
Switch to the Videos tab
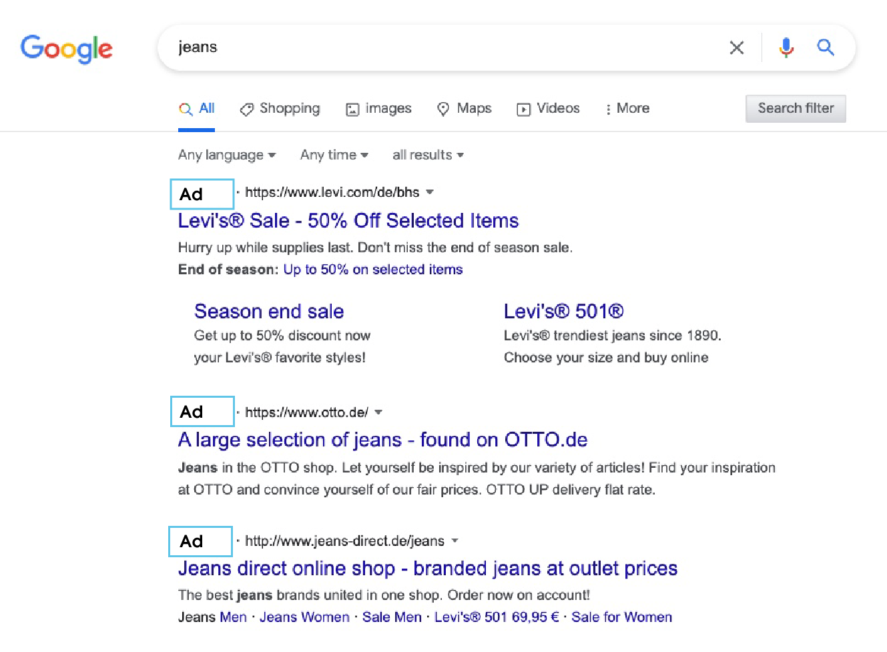548,108
